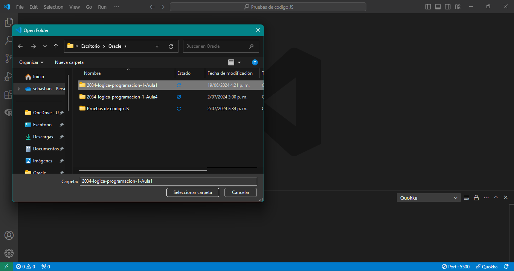Open the Quokka output channel dropdown
Image resolution: width=514 pixels, height=271 pixels.
[x=429, y=198]
